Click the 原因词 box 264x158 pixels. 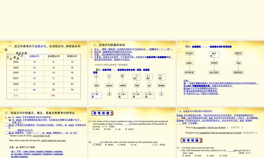point(238,53)
